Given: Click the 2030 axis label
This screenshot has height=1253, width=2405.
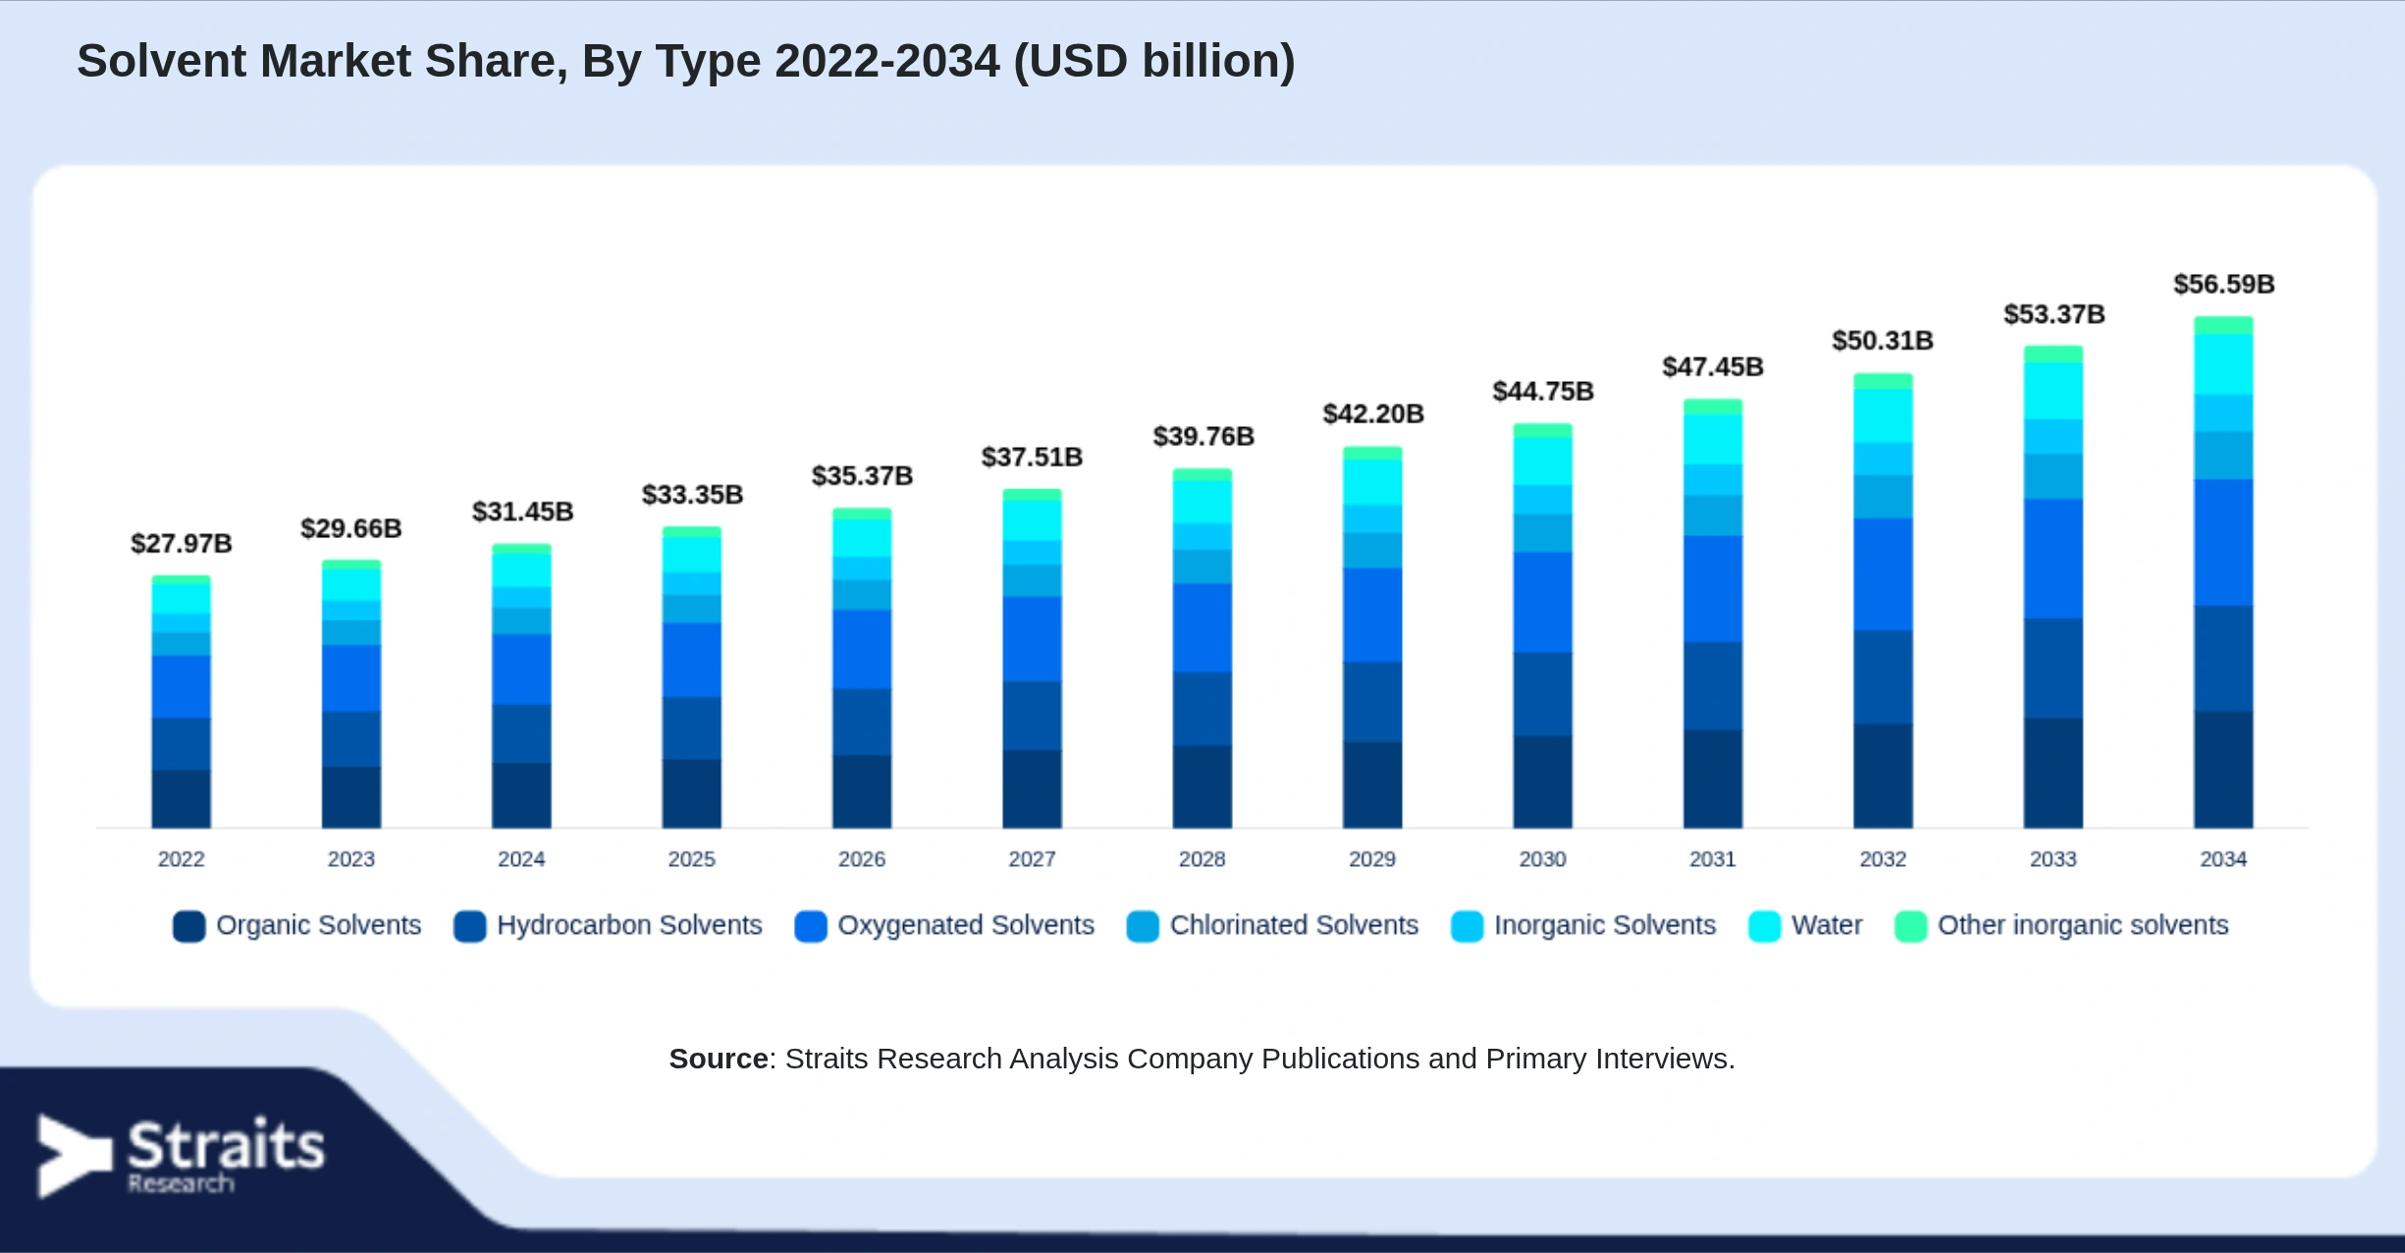Looking at the screenshot, I should coord(1543,859).
